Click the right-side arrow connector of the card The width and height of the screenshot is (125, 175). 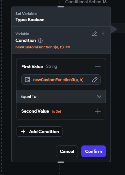tap(114, 29)
